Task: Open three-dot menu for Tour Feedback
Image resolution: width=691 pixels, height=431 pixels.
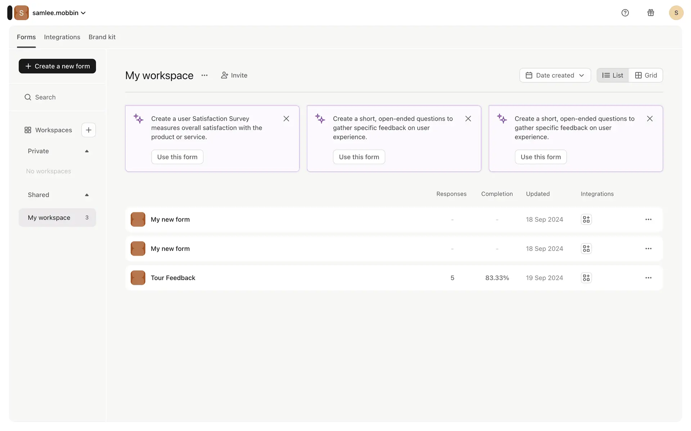Action: point(648,278)
